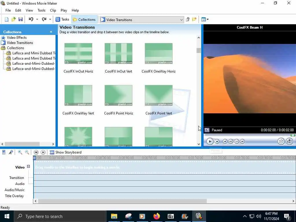Rewind the timeline to the beginning
The image size is (296, 222).
tap(36, 152)
